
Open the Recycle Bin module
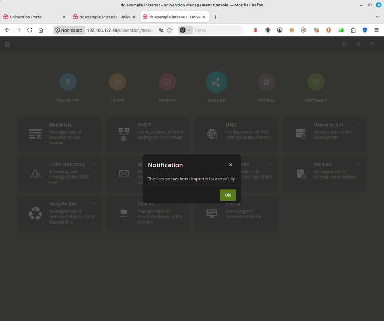[x=60, y=213]
